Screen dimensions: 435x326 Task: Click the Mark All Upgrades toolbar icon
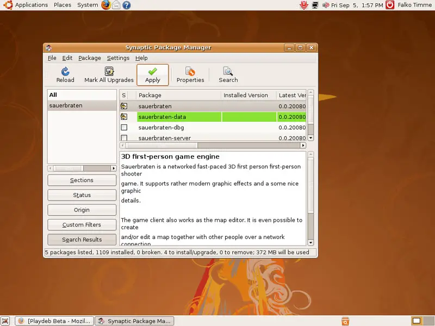click(x=109, y=71)
